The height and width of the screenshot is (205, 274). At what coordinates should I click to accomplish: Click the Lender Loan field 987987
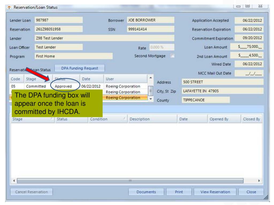coord(59,20)
